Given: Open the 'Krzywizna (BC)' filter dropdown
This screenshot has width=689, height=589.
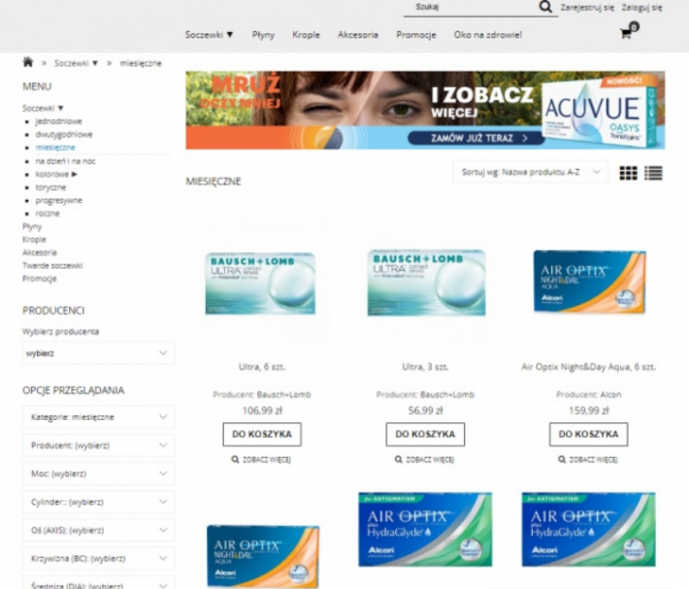Looking at the screenshot, I should pos(98,559).
